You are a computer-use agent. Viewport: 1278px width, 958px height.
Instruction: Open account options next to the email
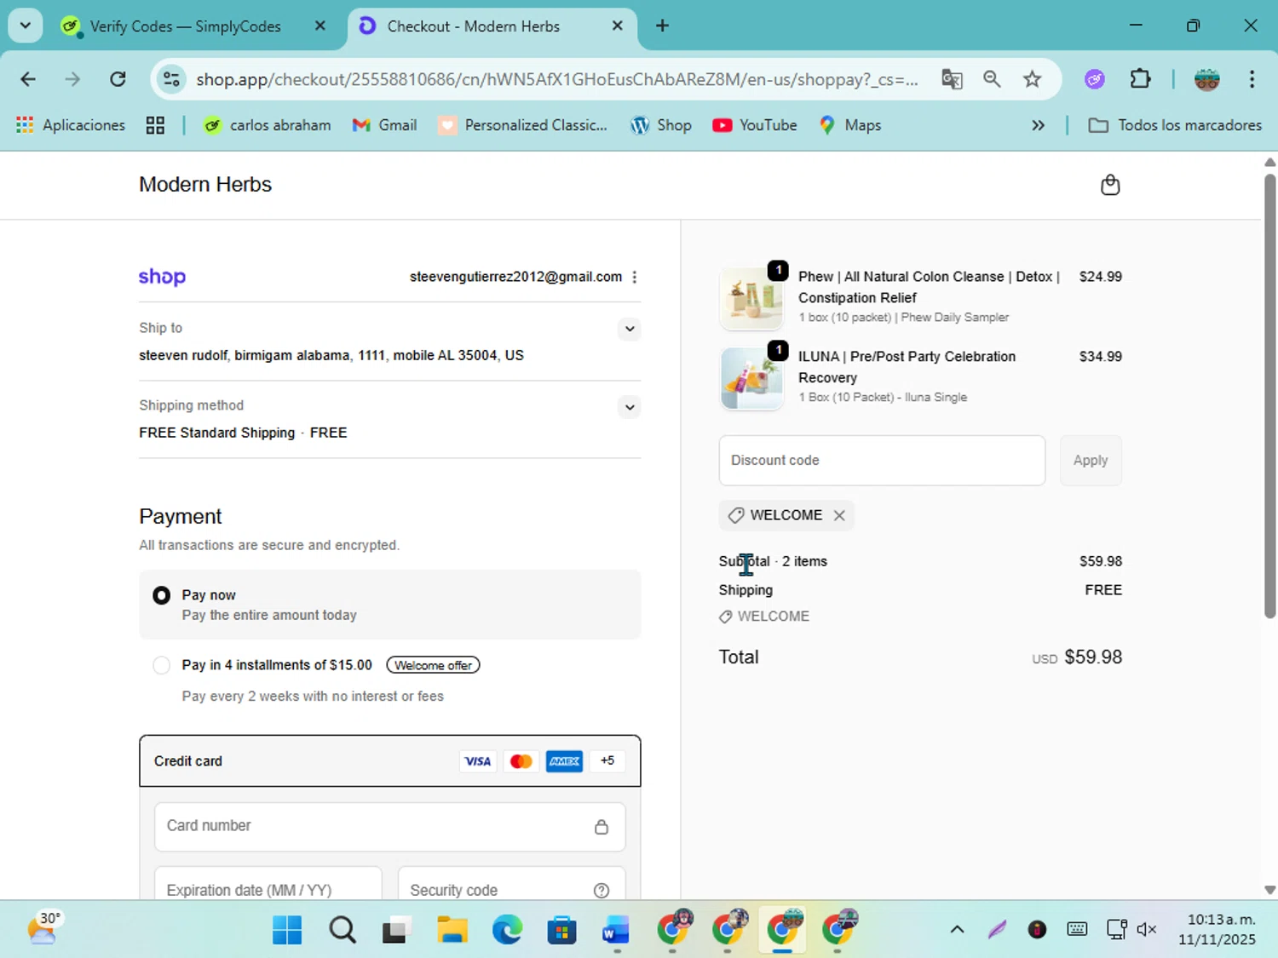635,277
